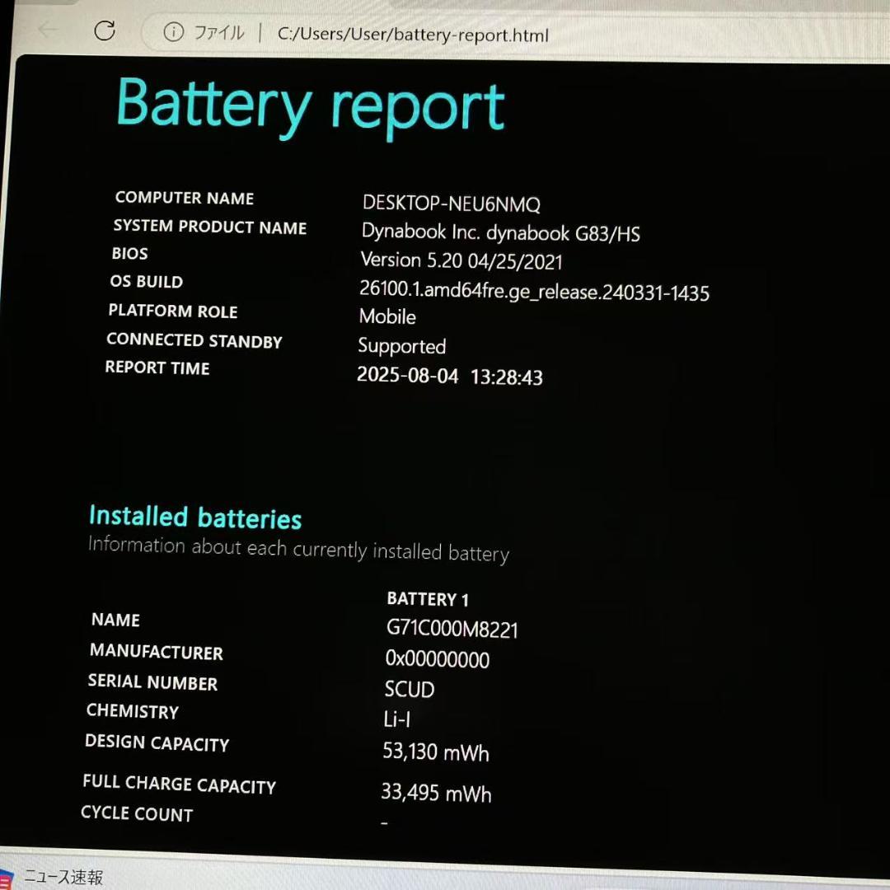Select the Supported connected standby text
Screen dimensions: 890x890
402,346
